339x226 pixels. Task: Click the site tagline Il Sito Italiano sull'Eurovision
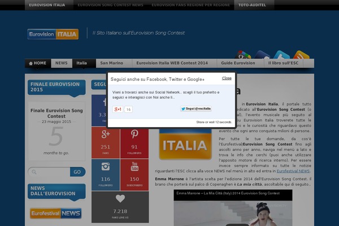pyautogui.click(x=138, y=33)
